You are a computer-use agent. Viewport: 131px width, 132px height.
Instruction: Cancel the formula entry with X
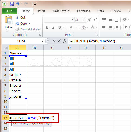pos(53,41)
